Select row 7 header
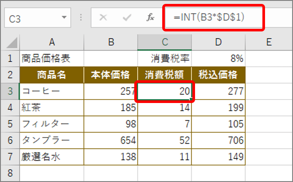The height and width of the screenshot is (182, 293). coord(10,157)
